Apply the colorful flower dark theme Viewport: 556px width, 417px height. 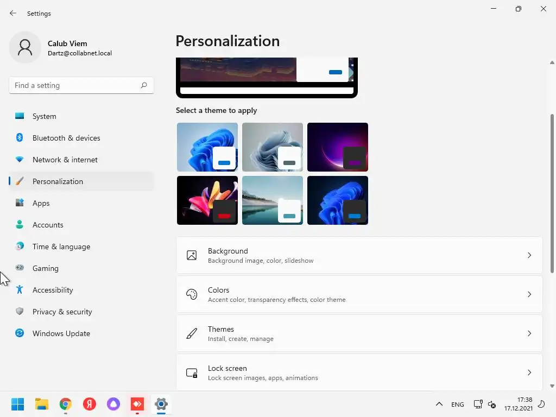click(207, 200)
